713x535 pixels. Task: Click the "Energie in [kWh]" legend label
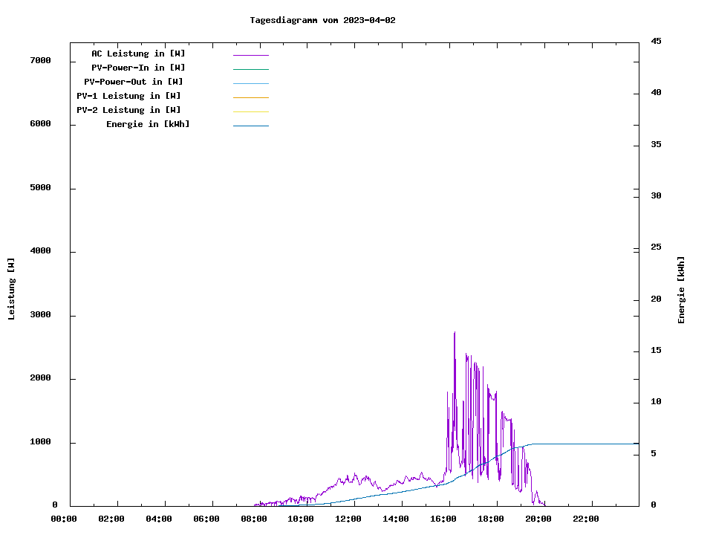click(148, 124)
